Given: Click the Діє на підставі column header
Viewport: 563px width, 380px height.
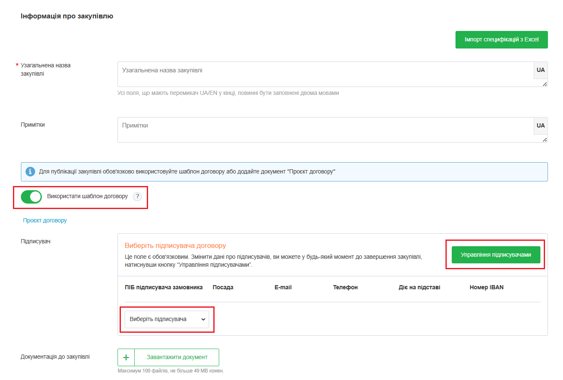Looking at the screenshot, I should point(419,288).
